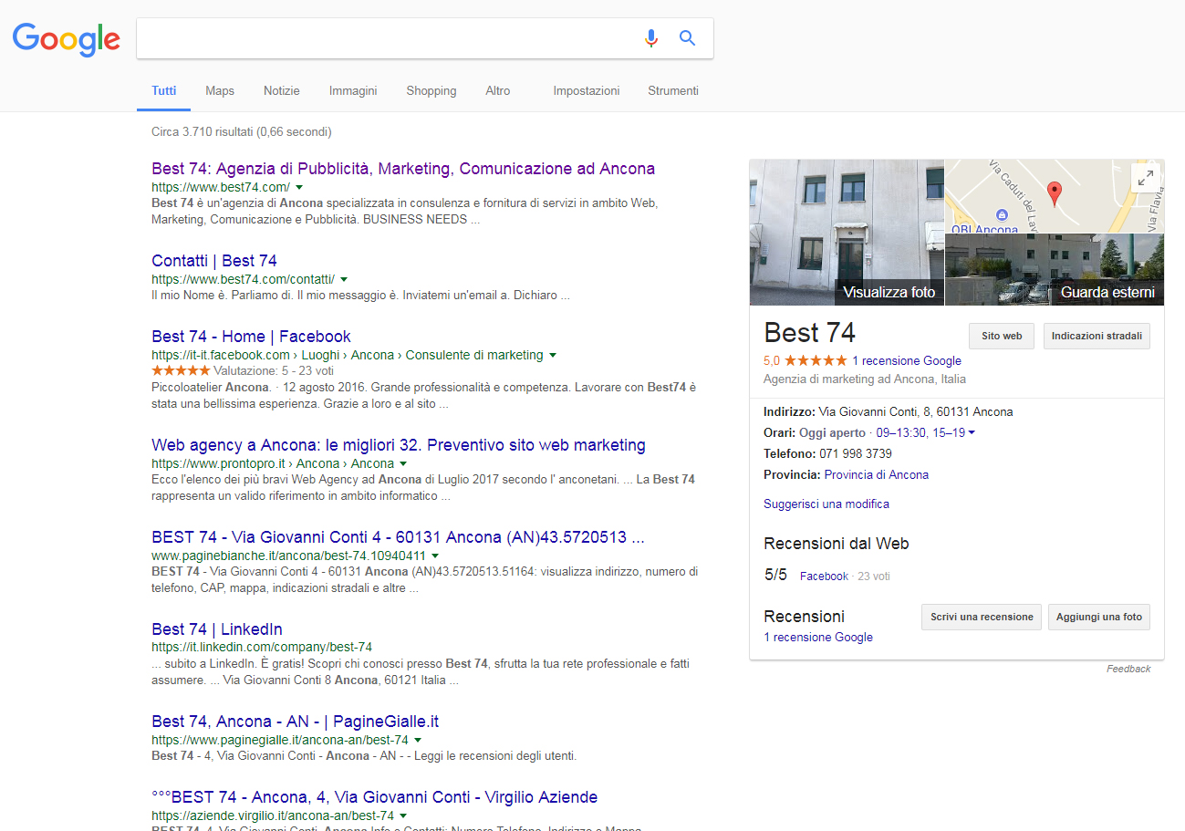The height and width of the screenshot is (831, 1185).
Task: Start voice search with microphone icon
Action: click(x=650, y=38)
